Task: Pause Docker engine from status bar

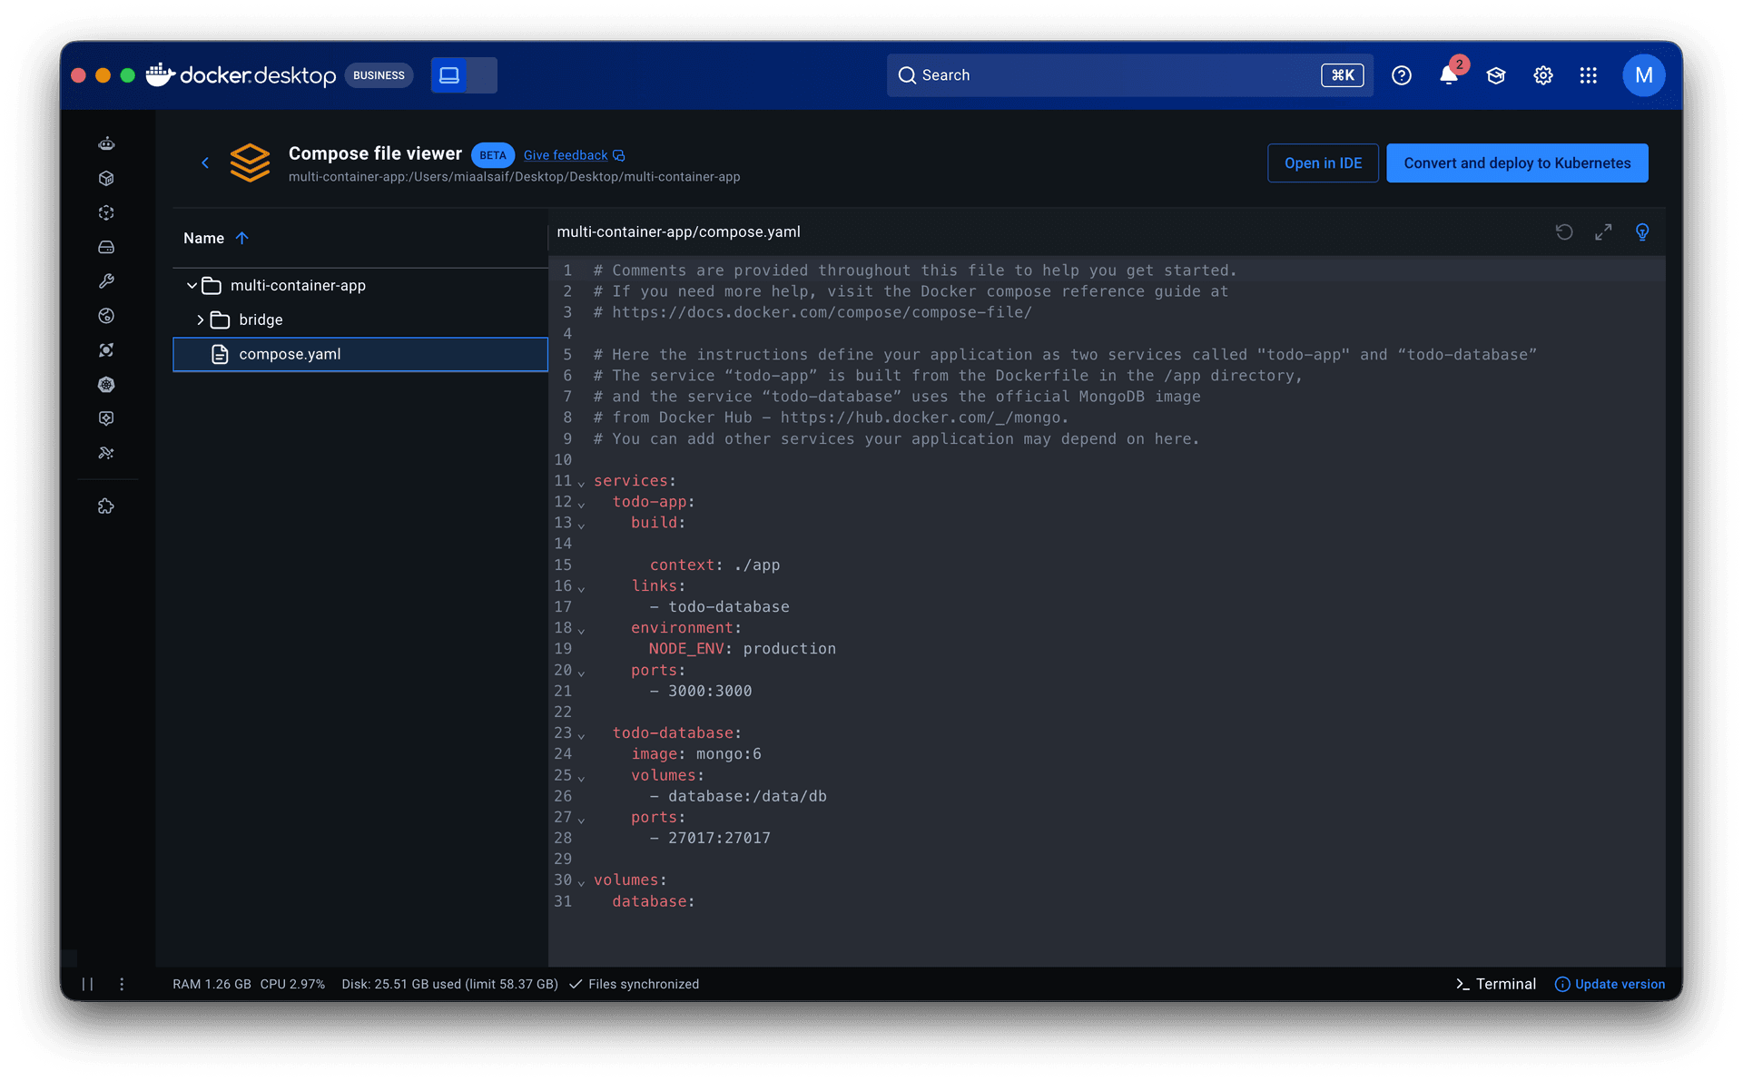Action: pyautogui.click(x=88, y=984)
